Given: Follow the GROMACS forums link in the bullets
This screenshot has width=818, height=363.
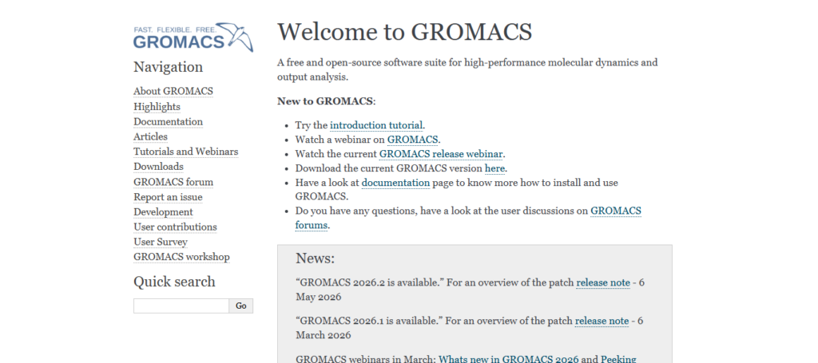Looking at the screenshot, I should (616, 211).
